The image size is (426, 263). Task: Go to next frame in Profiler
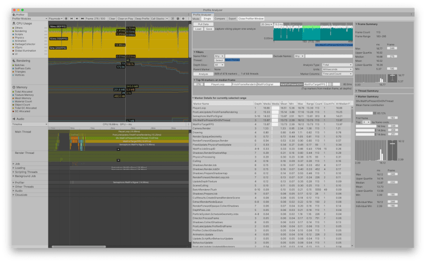pyautogui.click(x=77, y=19)
